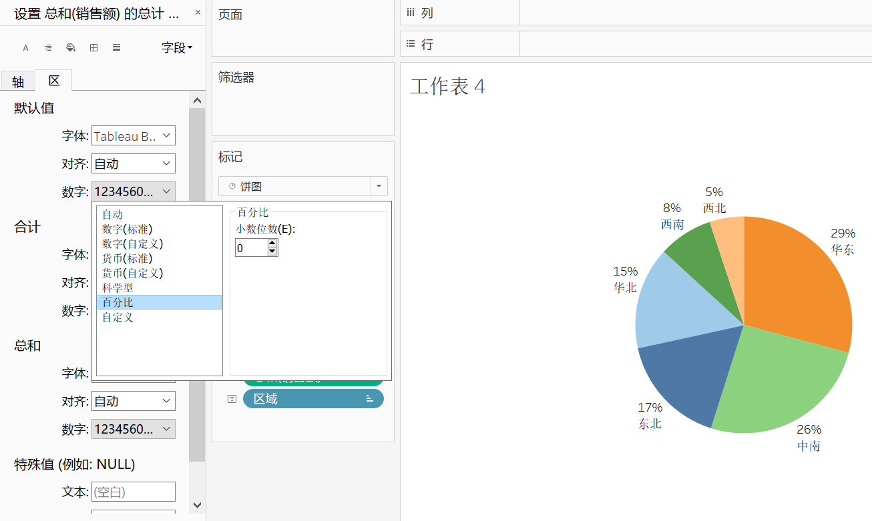
Task: Select 货币(自定义) in the format list
Action: point(159,274)
